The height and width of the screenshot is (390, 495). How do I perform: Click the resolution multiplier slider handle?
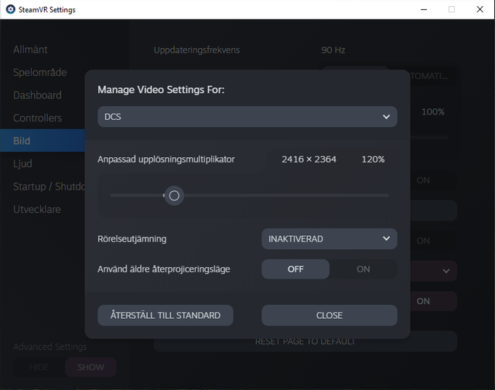pyautogui.click(x=174, y=196)
